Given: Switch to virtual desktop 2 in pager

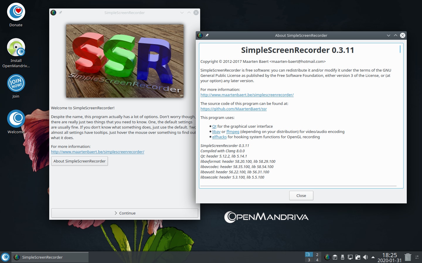Looking at the screenshot, I should pyautogui.click(x=317, y=255).
